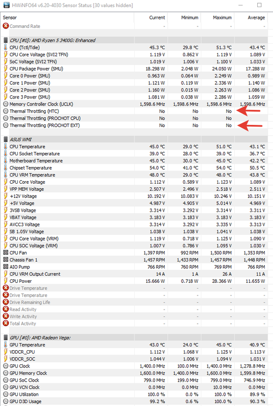Viewport: 273px width, 406px height.
Task: Select the GPU Clock row label
Action: (x=20, y=366)
